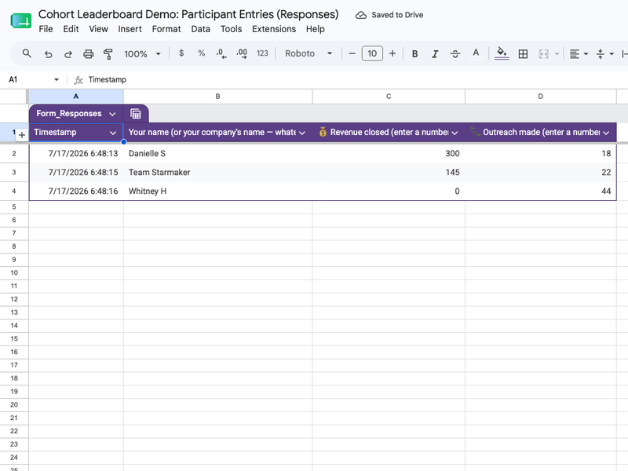Open the name box dropdown arrow
Screen dimensions: 628x471
pyautogui.click(x=57, y=80)
